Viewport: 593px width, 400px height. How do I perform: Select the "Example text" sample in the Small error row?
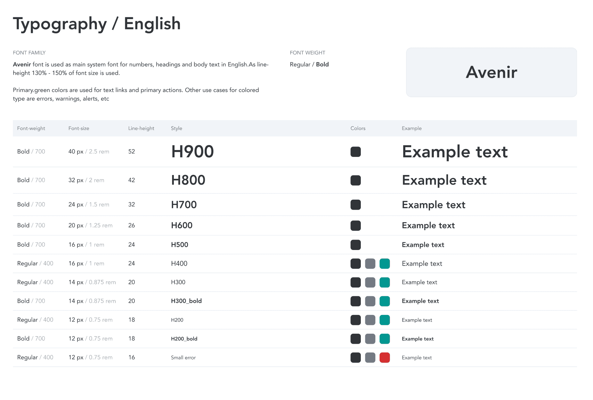[417, 358]
